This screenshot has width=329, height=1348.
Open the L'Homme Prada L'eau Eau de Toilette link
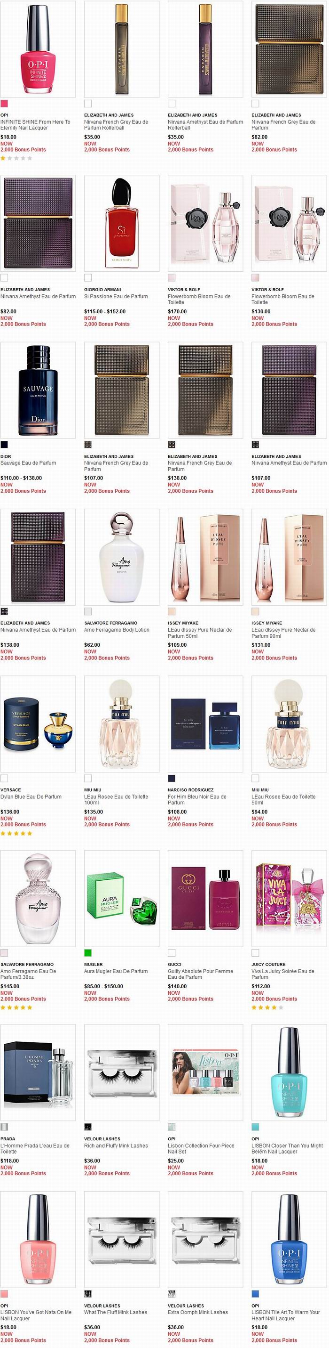click(x=35, y=1148)
